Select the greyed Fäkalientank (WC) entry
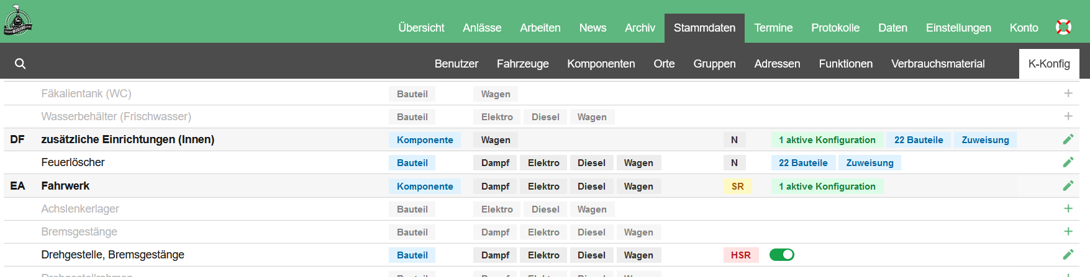Viewport: 1090px width, 277px height. coord(86,94)
